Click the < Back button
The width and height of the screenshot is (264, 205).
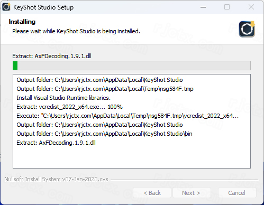tap(152, 193)
